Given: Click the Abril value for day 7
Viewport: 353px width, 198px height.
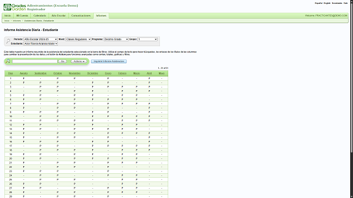Looking at the screenshot, I should [149, 104].
